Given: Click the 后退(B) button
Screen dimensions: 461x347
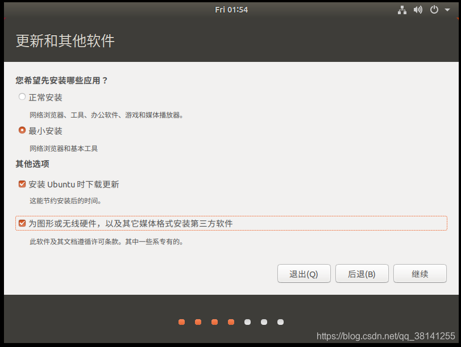Looking at the screenshot, I should point(362,273).
